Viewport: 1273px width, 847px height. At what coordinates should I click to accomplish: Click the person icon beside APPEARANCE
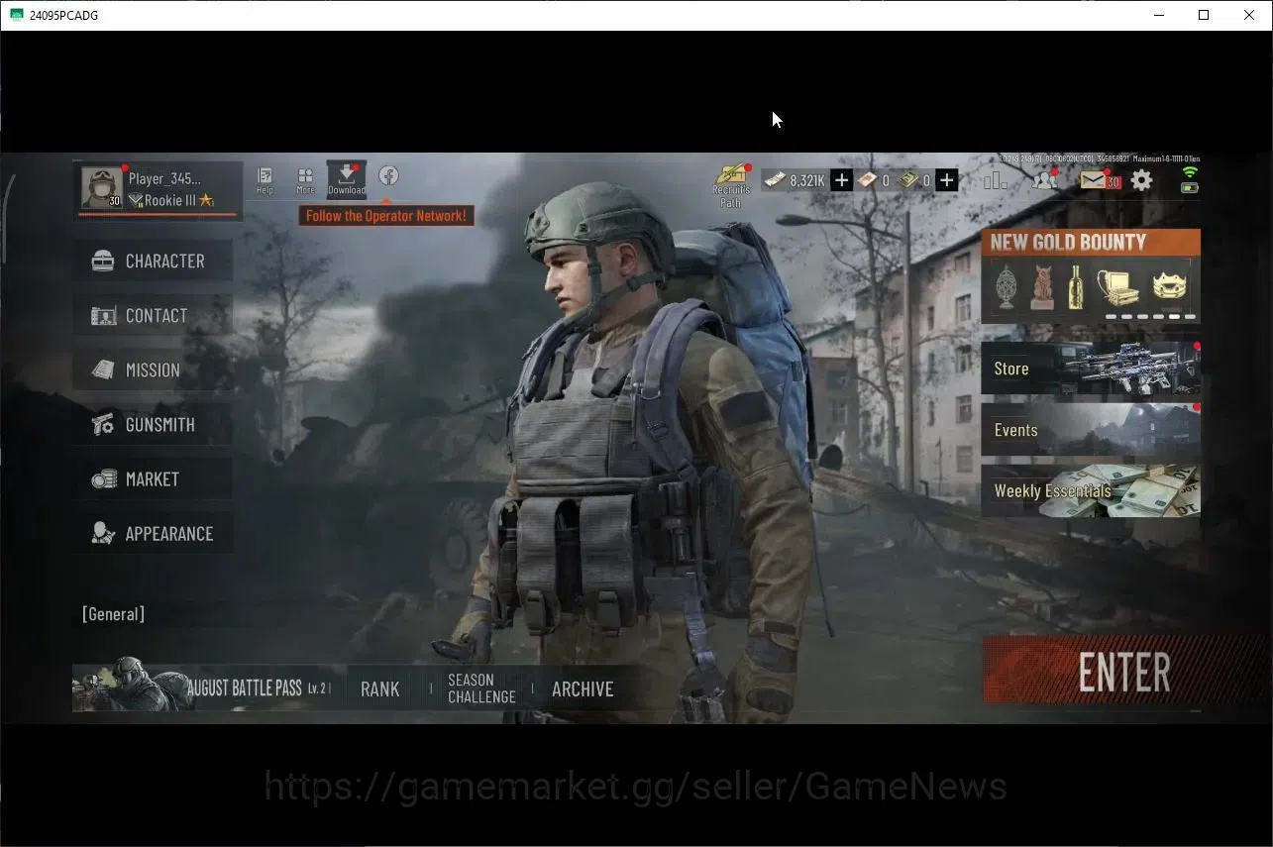click(x=103, y=534)
